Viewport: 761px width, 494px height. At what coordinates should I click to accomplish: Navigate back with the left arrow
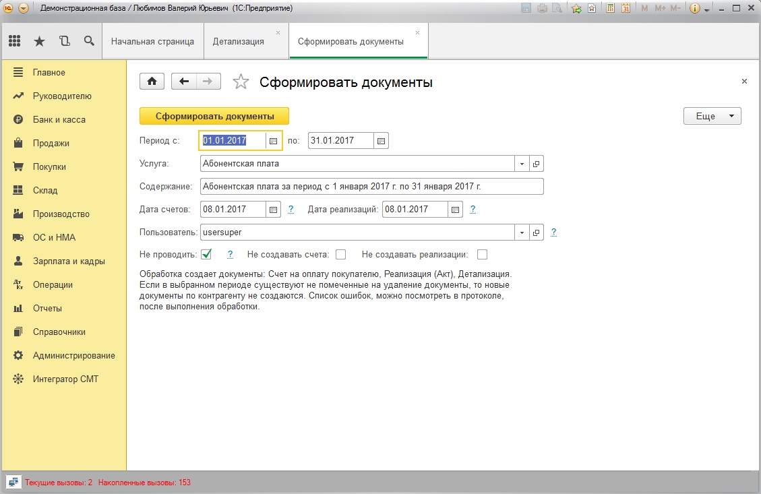coord(184,81)
